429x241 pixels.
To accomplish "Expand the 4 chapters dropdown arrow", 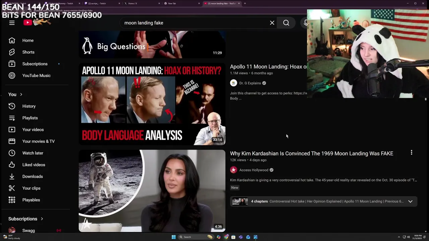I will pyautogui.click(x=410, y=202).
